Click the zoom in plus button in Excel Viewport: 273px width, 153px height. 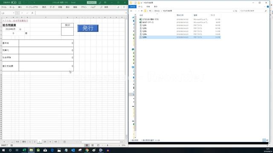click(x=119, y=145)
